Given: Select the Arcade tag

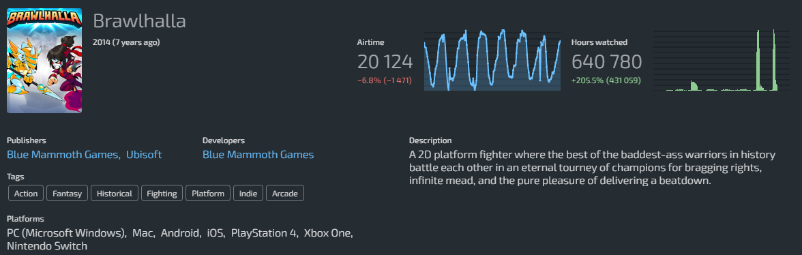Looking at the screenshot, I should [x=285, y=193].
